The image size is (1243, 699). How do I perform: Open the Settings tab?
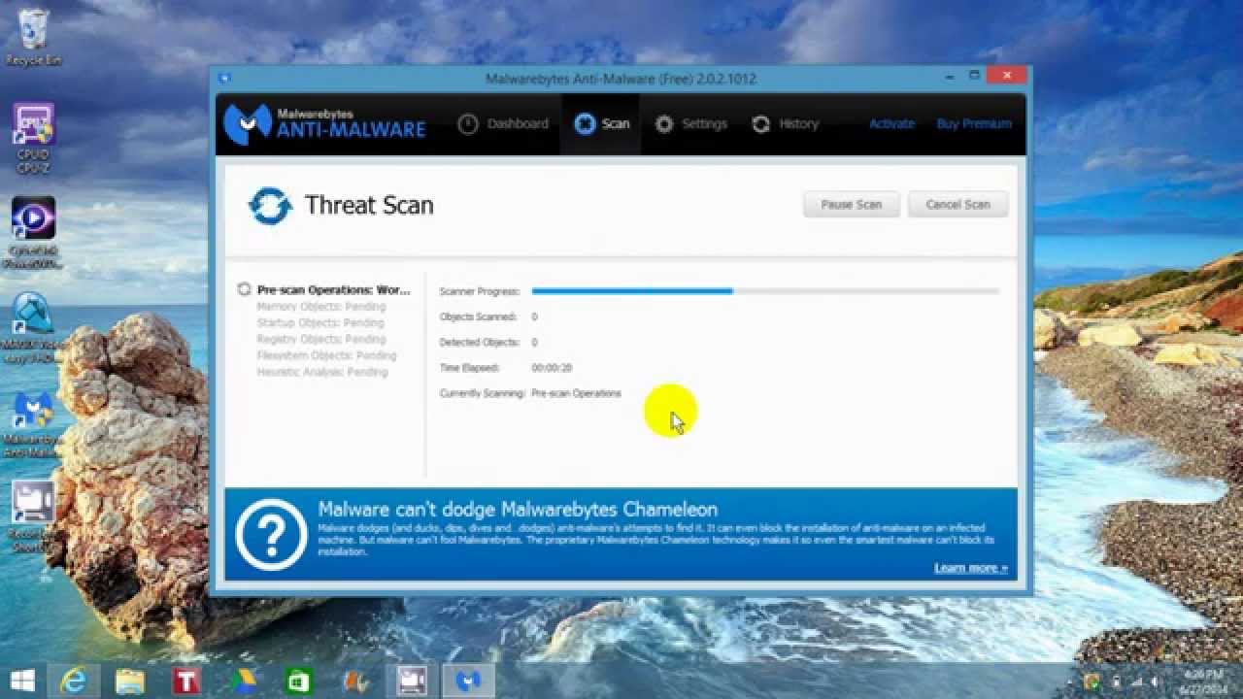(x=690, y=124)
